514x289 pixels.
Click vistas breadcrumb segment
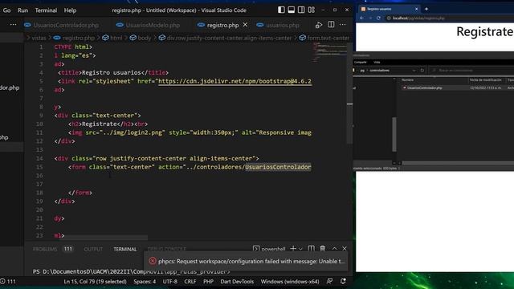pyautogui.click(x=39, y=38)
